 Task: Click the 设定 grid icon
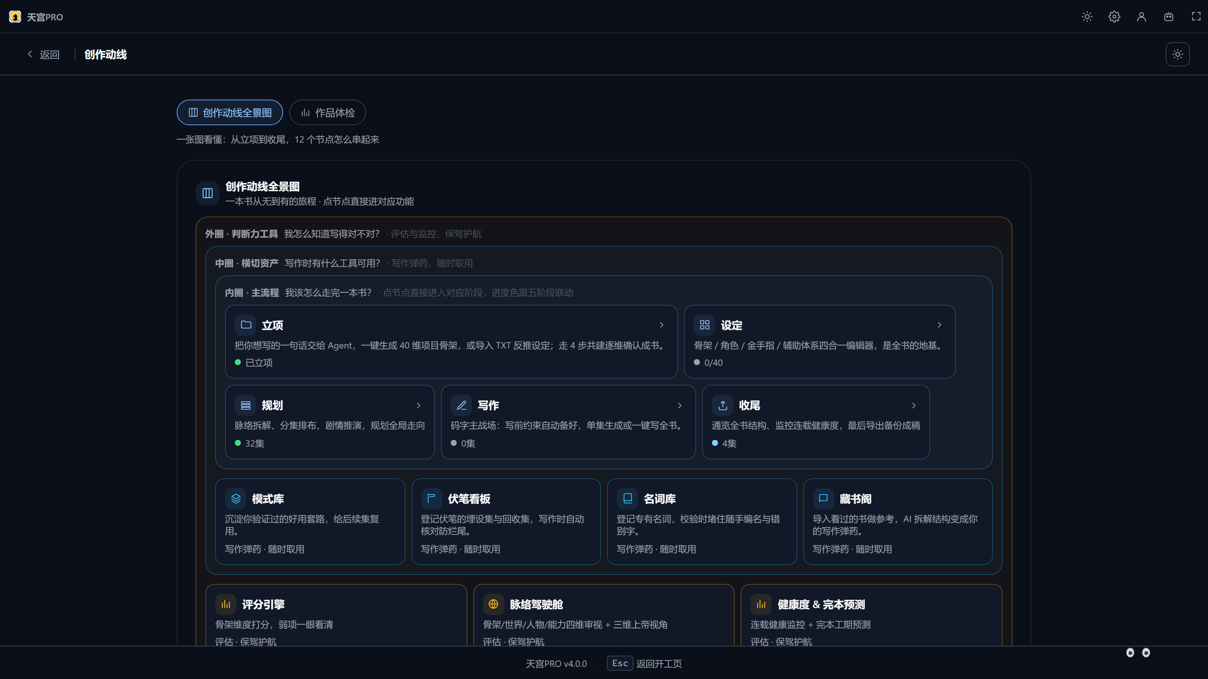coord(704,325)
